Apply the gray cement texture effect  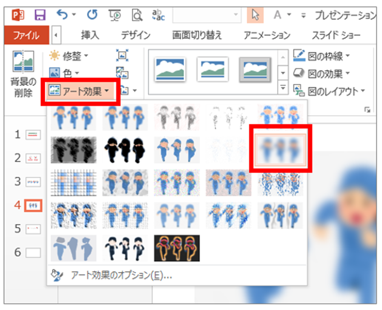pos(125,183)
